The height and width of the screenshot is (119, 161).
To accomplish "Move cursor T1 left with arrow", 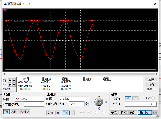I will pyautogui.click(x=10, y=80).
